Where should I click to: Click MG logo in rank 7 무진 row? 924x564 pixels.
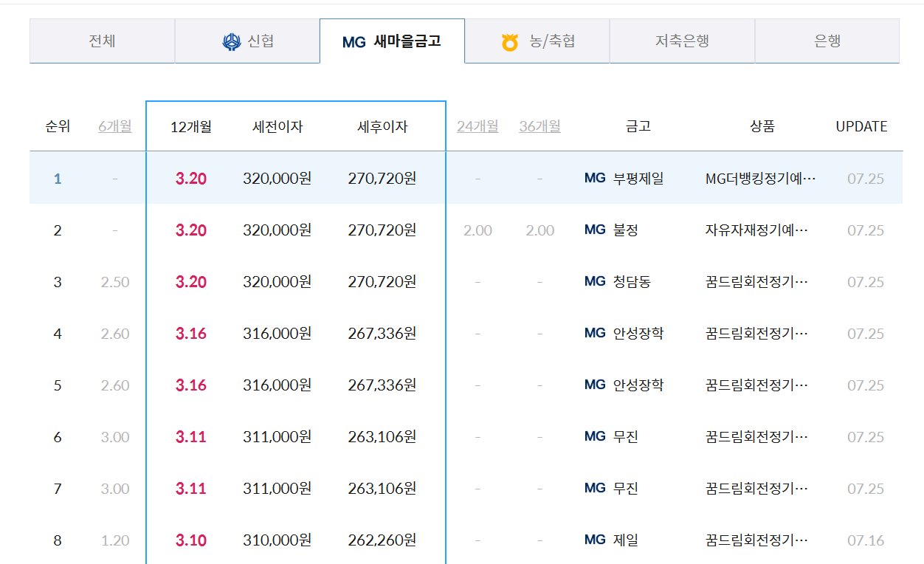pos(595,488)
